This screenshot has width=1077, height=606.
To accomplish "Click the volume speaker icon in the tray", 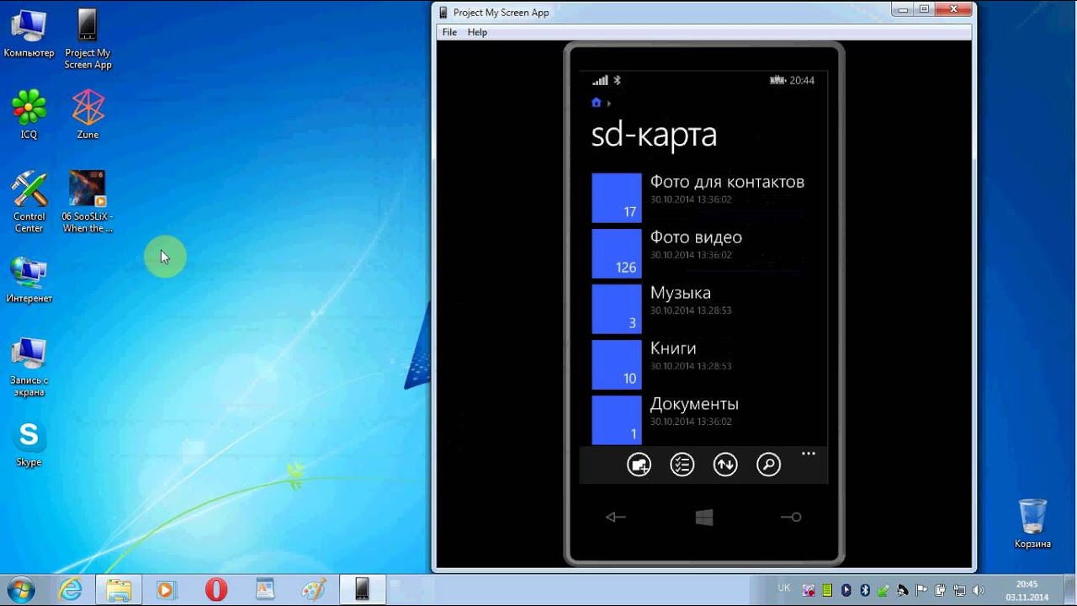I will 979,590.
